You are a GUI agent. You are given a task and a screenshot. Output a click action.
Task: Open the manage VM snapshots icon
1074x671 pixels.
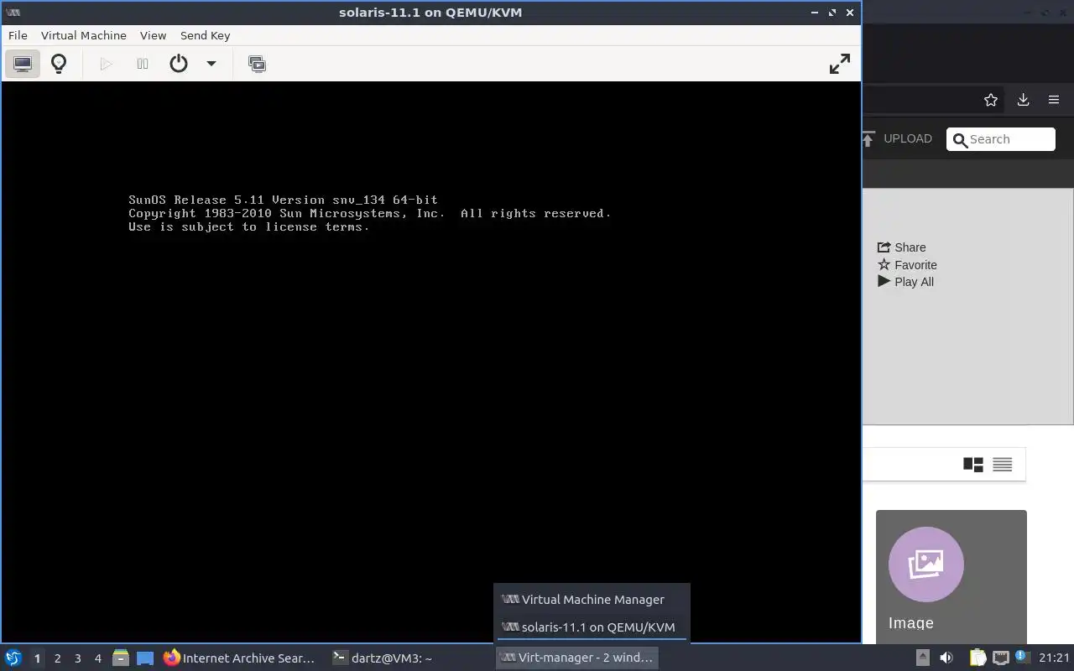click(x=257, y=64)
